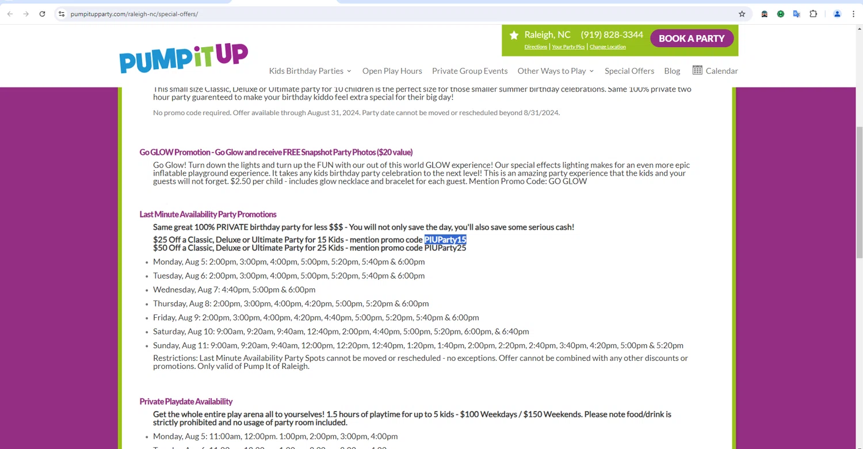Open the Google Translate extension icon
Image resolution: width=863 pixels, height=449 pixels.
pyautogui.click(x=797, y=14)
